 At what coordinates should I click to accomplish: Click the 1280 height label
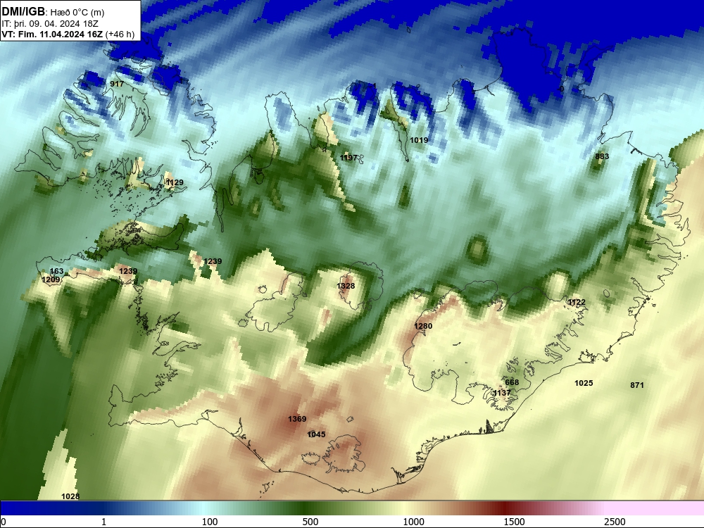click(423, 326)
